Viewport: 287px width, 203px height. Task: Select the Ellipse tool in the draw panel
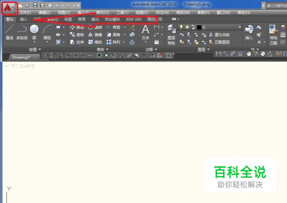tap(58, 34)
